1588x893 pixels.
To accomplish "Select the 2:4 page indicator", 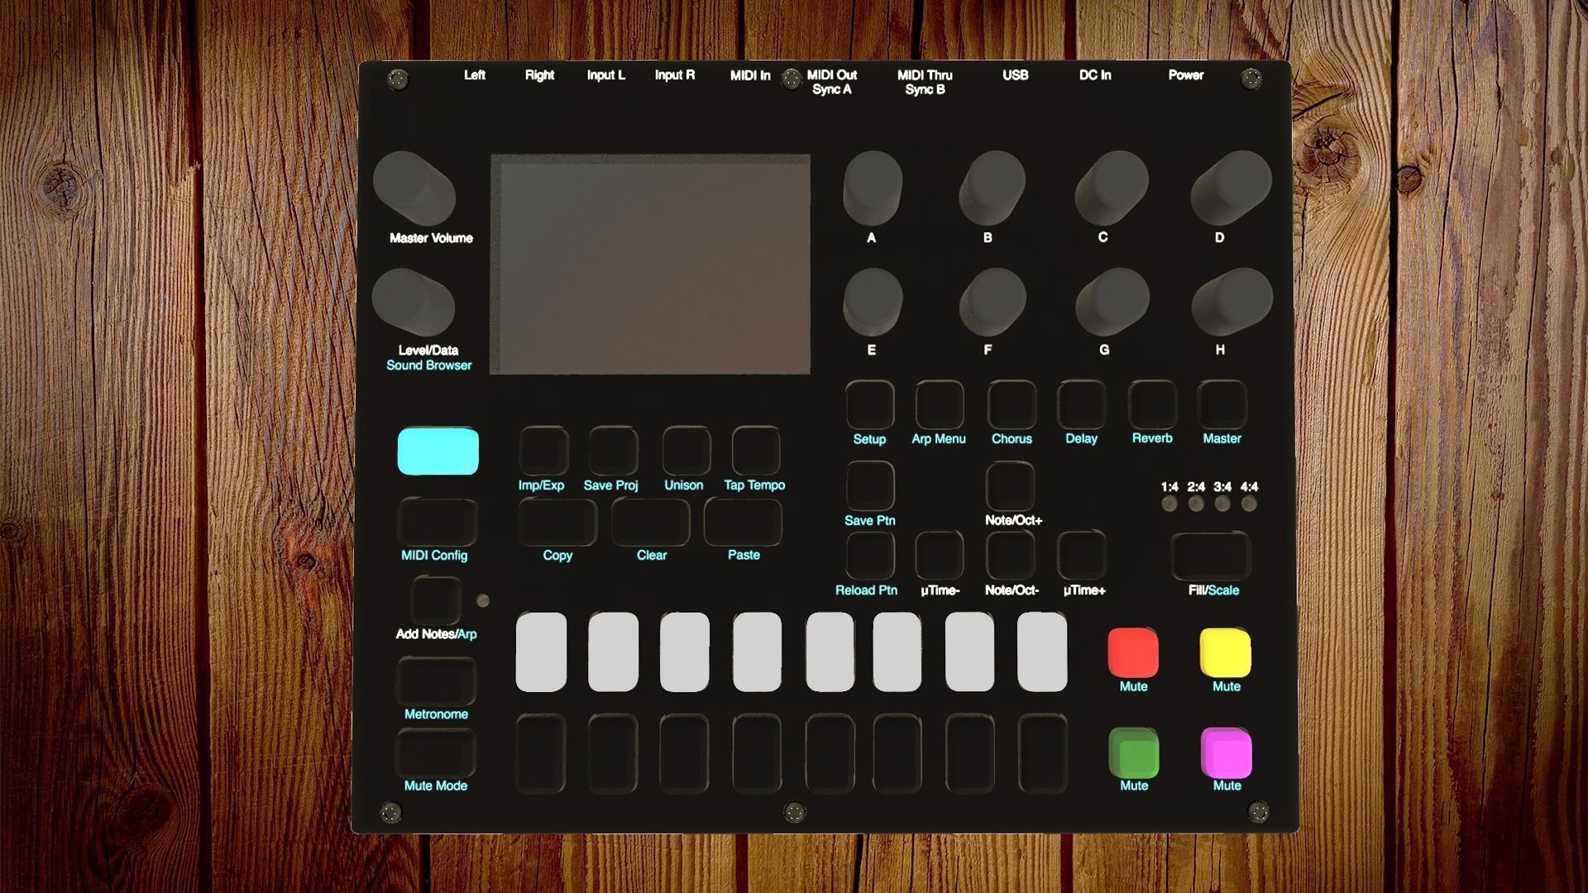I will 1196,504.
